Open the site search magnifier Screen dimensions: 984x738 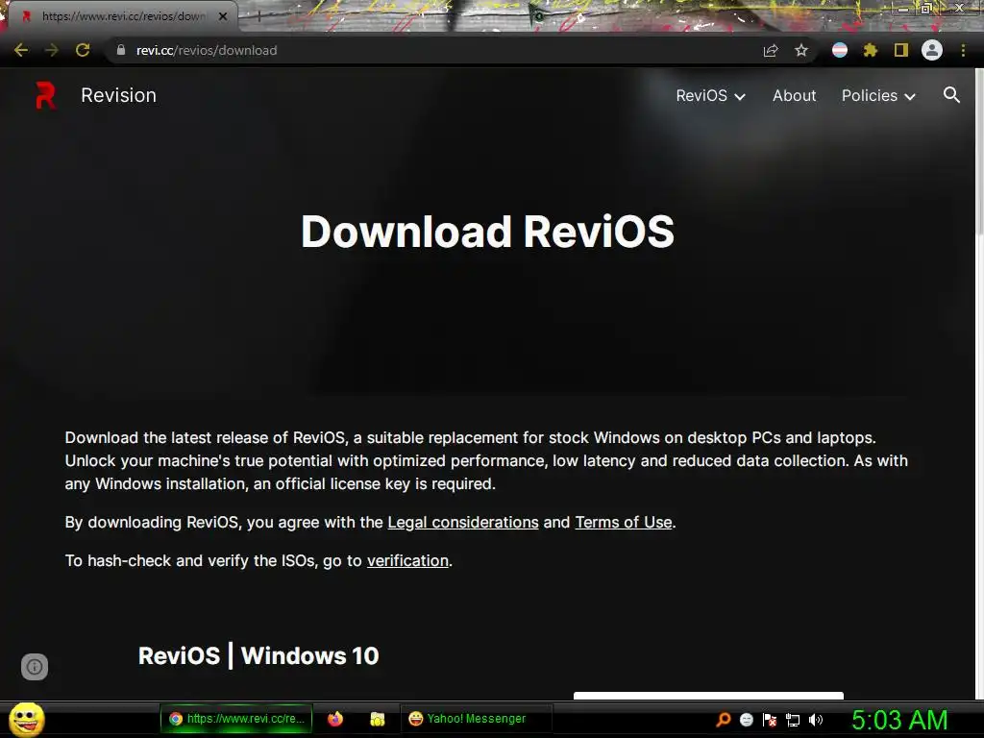pyautogui.click(x=951, y=95)
